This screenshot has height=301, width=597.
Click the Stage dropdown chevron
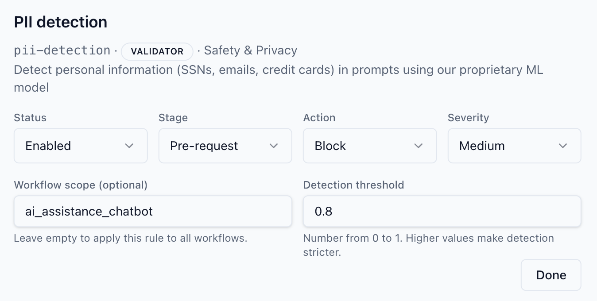[274, 146]
